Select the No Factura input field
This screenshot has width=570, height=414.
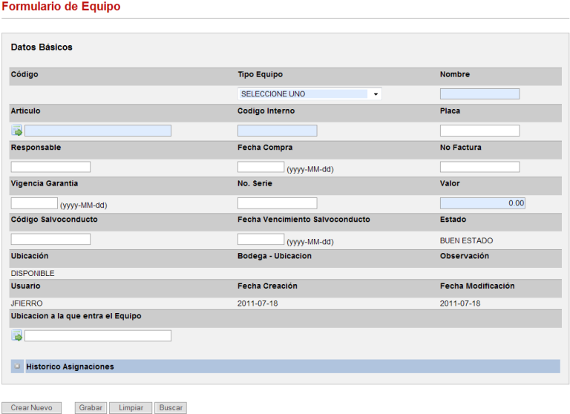coord(479,167)
